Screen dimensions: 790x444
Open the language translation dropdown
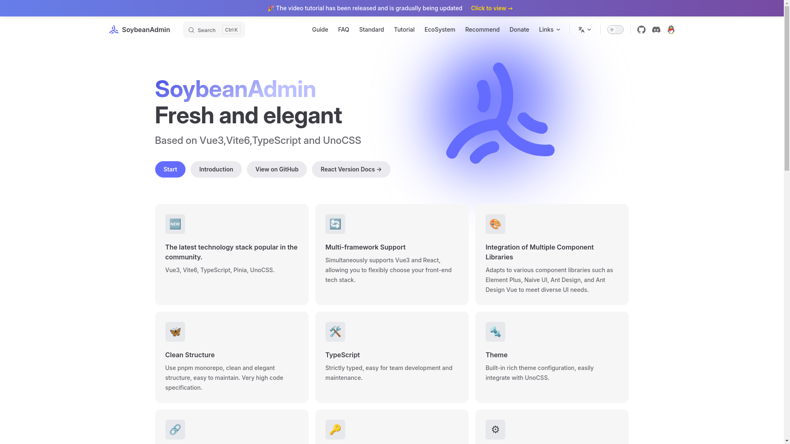coord(585,30)
